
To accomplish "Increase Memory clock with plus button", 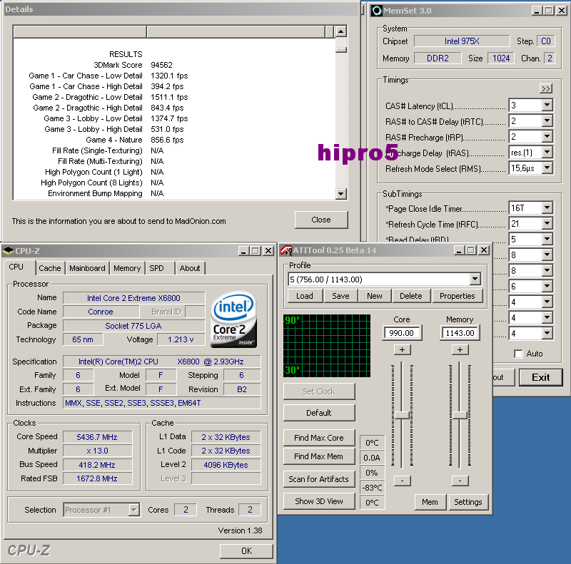I will [x=460, y=349].
